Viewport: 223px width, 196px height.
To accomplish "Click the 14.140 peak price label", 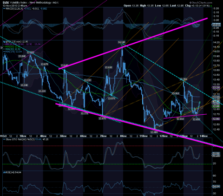I will point(122,42).
